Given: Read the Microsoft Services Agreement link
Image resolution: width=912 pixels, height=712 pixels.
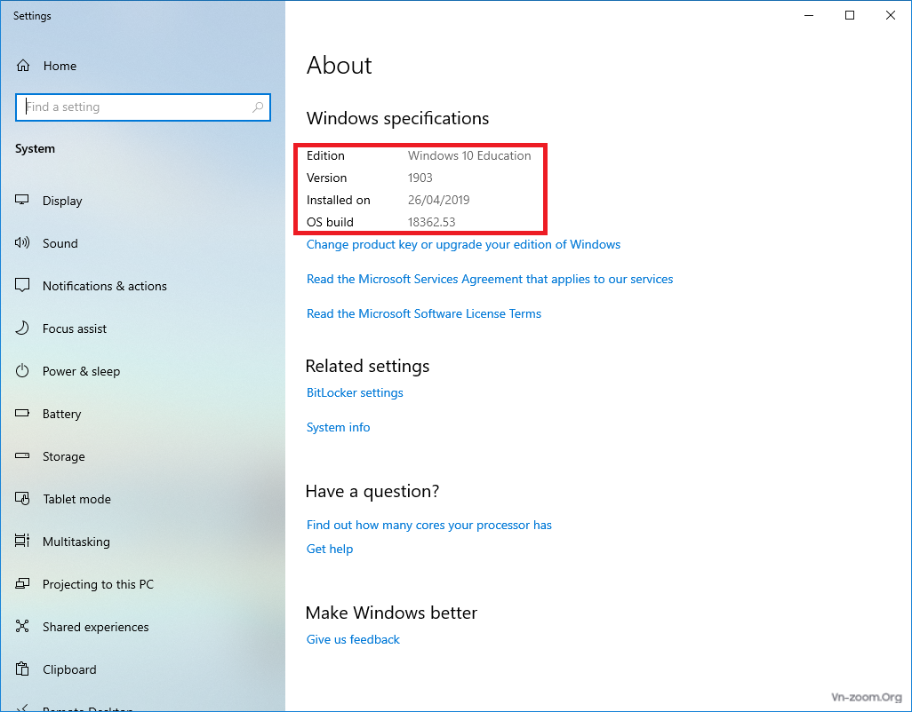Looking at the screenshot, I should (490, 280).
